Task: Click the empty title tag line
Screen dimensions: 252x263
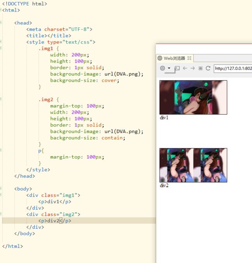Action: click(49, 36)
